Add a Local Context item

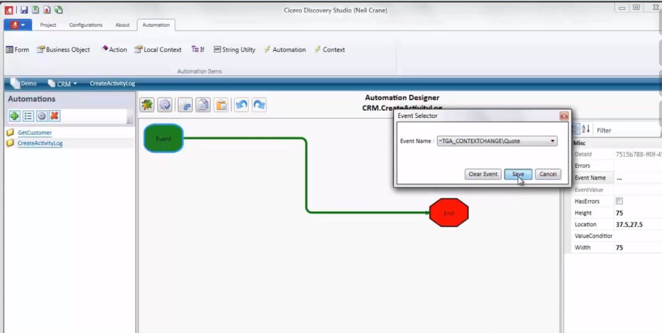(158, 50)
